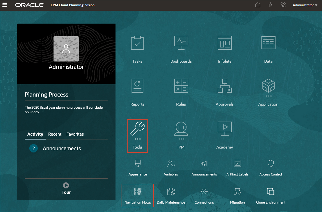This screenshot has height=212, width=322.
Task: Open Migration
Action: click(237, 196)
